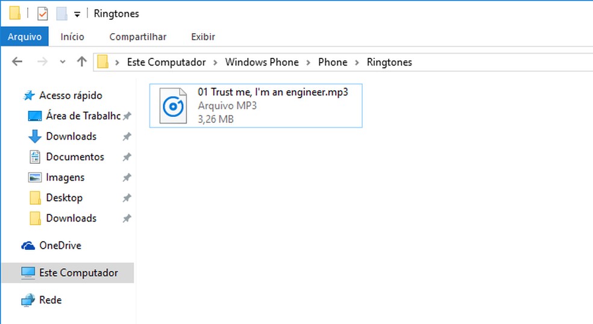Click the pin next to Área de Trabalho
This screenshot has width=593, height=324.
tap(127, 116)
